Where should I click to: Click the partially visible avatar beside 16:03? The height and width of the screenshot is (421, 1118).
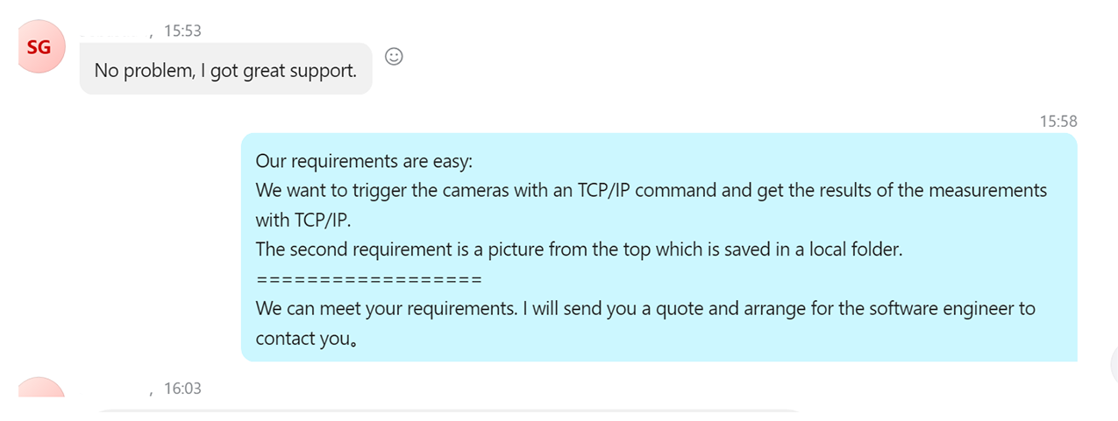[40, 388]
